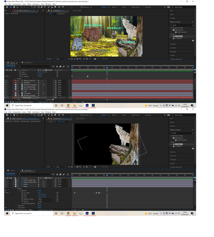Image resolution: width=214 pixels, height=237 pixels.
Task: Select the Clone Stamp tool in top window
Action: 52,7
